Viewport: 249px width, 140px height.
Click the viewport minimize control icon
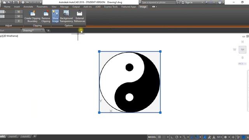244,36
